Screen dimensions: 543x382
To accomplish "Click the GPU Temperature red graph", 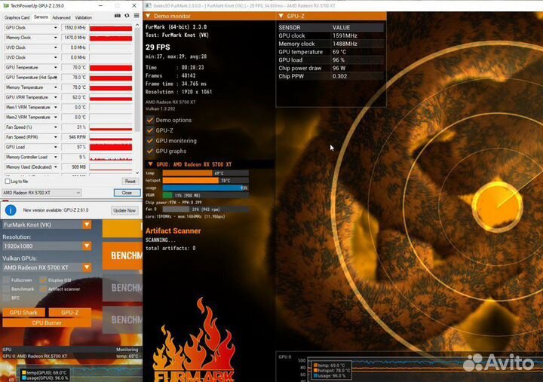I will pyautogui.click(x=111, y=68).
